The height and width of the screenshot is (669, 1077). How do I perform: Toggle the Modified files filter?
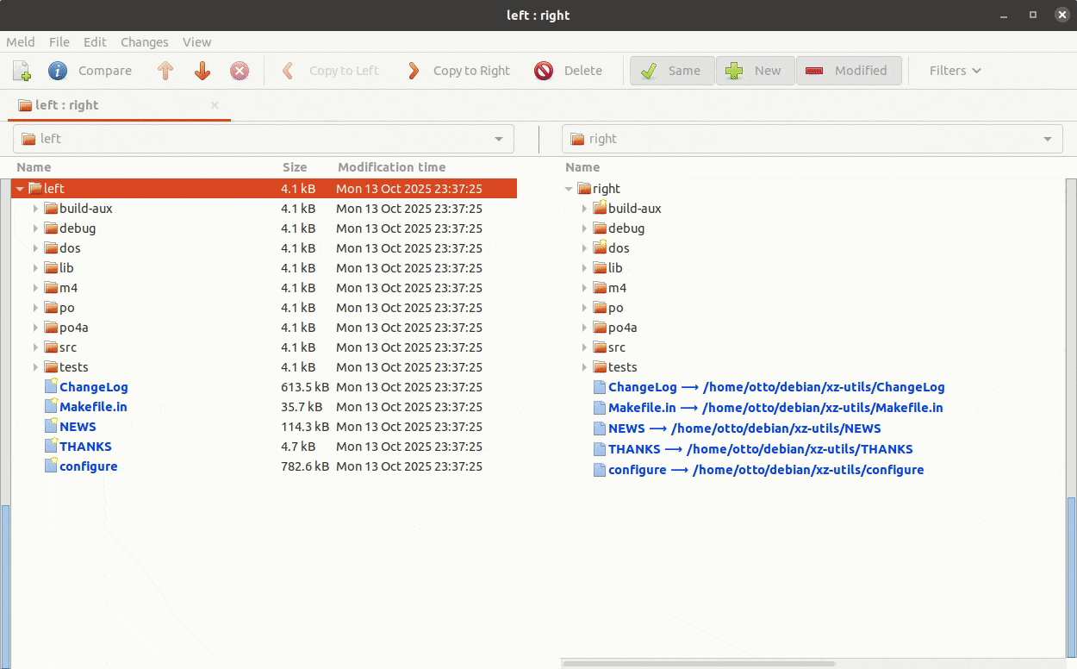849,71
